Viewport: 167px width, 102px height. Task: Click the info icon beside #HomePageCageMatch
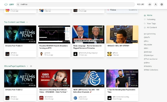coord(31,66)
